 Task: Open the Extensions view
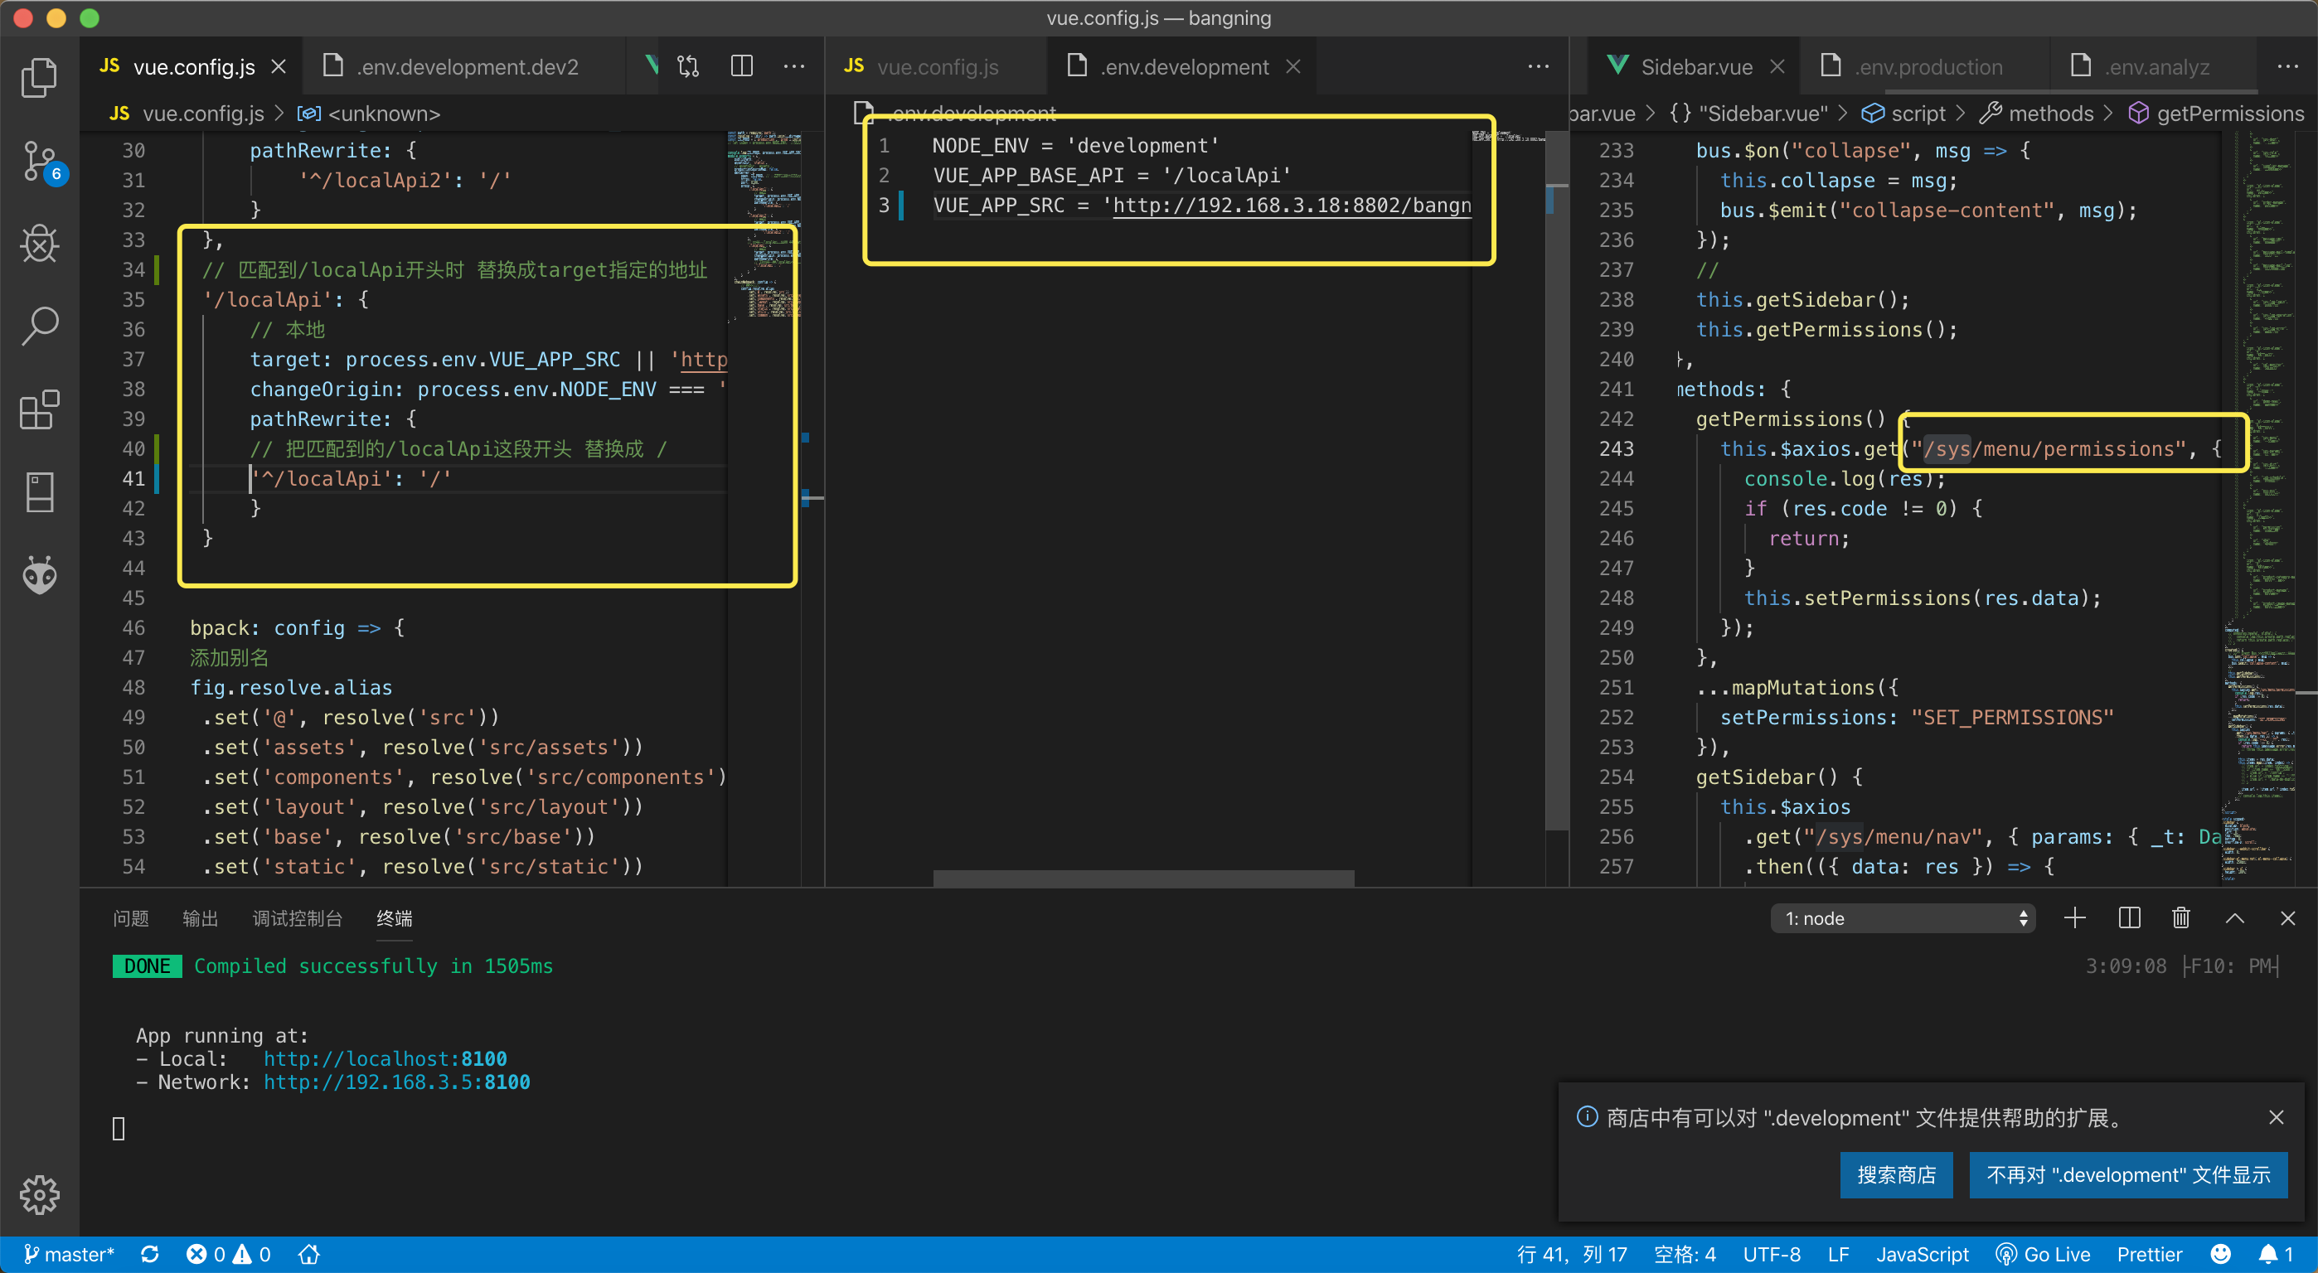point(40,409)
